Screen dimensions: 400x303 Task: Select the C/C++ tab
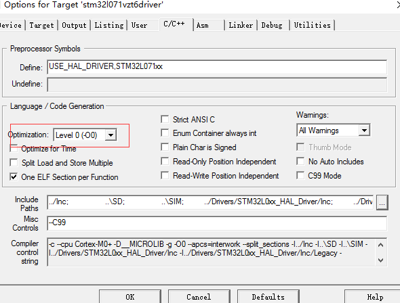tap(176, 24)
